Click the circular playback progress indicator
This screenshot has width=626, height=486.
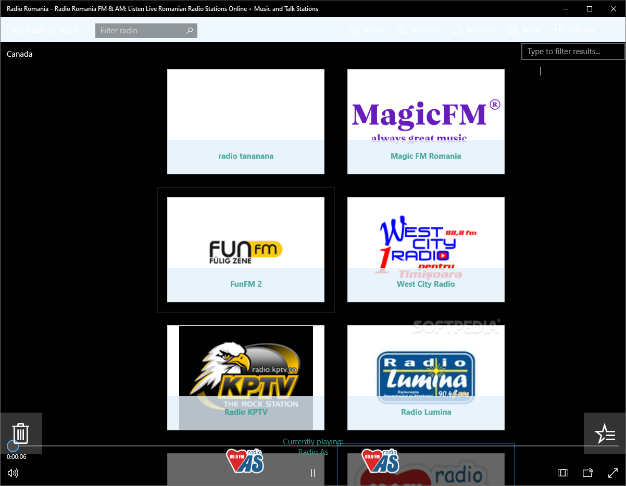(14, 445)
